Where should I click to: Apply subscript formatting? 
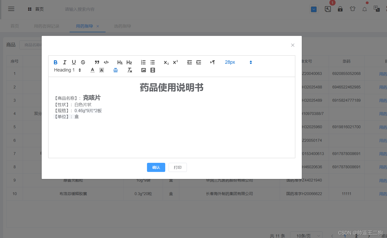tap(166, 62)
